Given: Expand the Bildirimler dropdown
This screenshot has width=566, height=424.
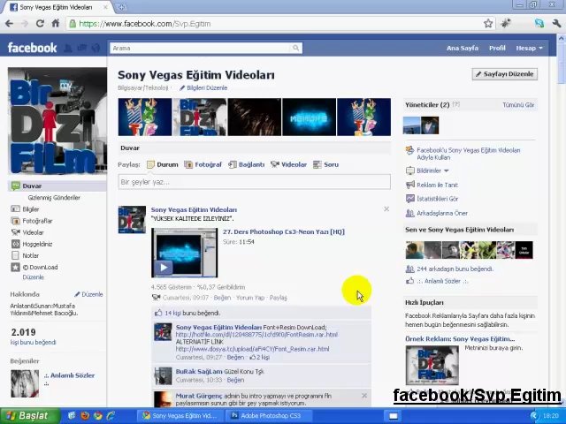Looking at the screenshot, I should [427, 170].
